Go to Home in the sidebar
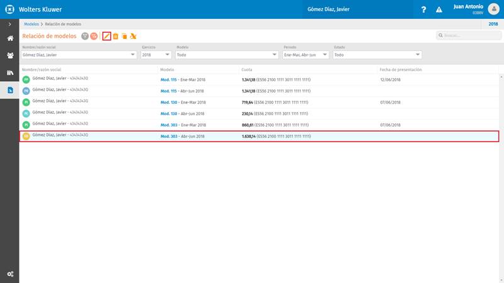 pos(10,38)
